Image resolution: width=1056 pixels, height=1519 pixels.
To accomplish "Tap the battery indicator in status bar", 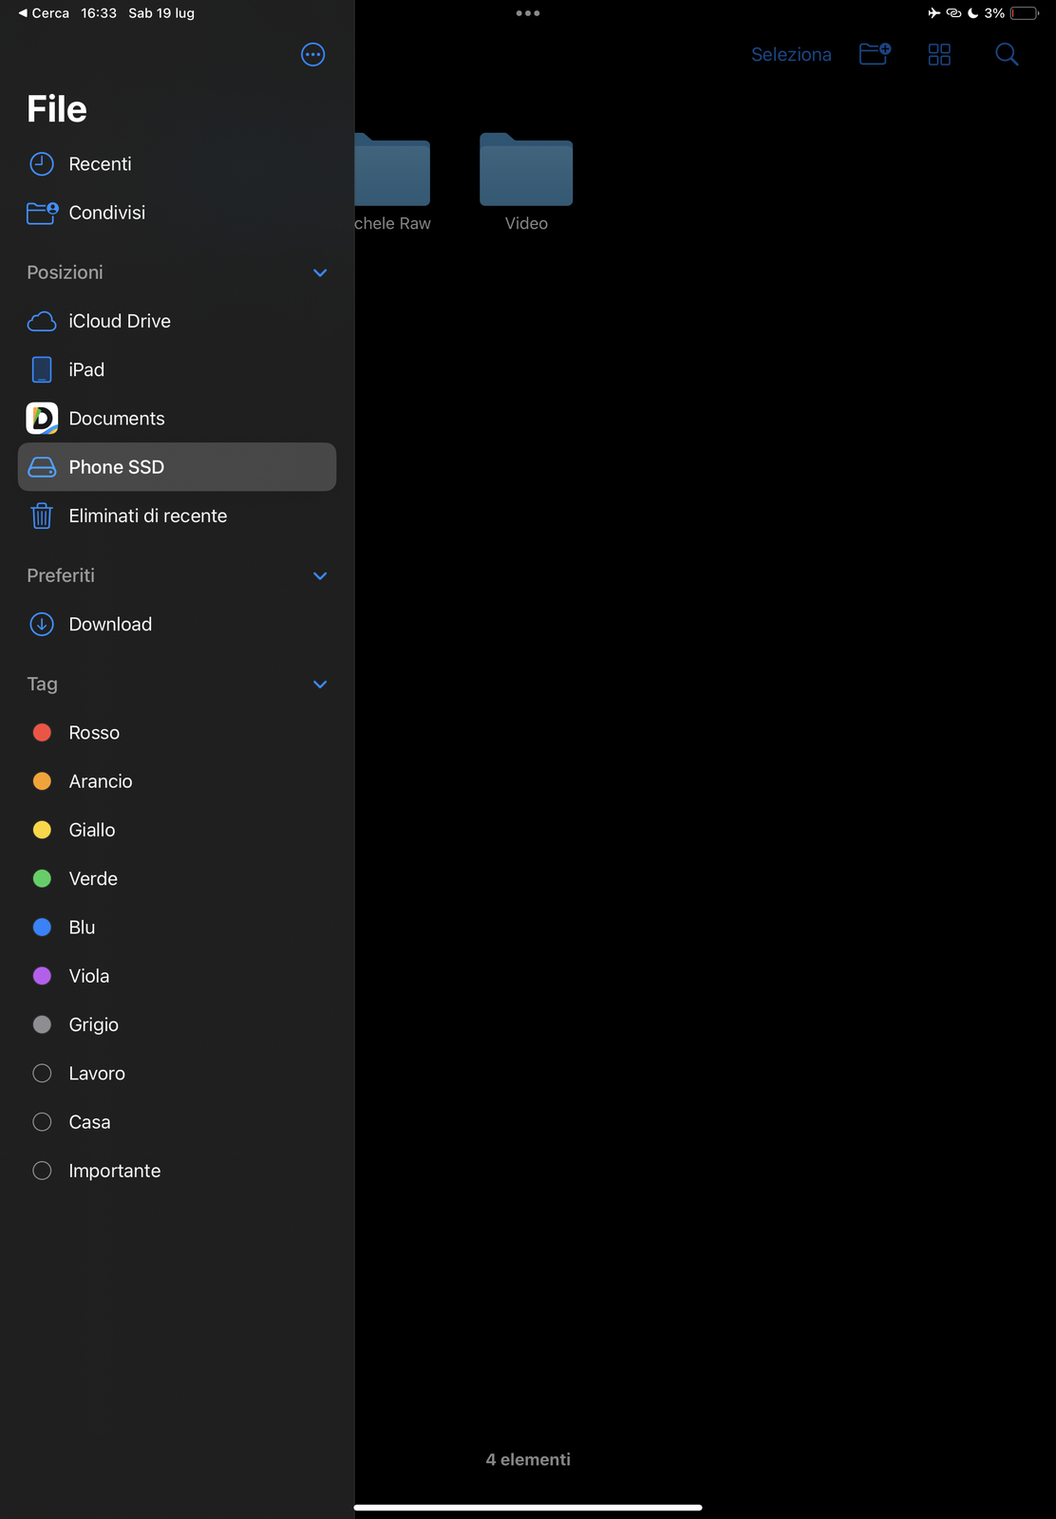I will [1025, 13].
